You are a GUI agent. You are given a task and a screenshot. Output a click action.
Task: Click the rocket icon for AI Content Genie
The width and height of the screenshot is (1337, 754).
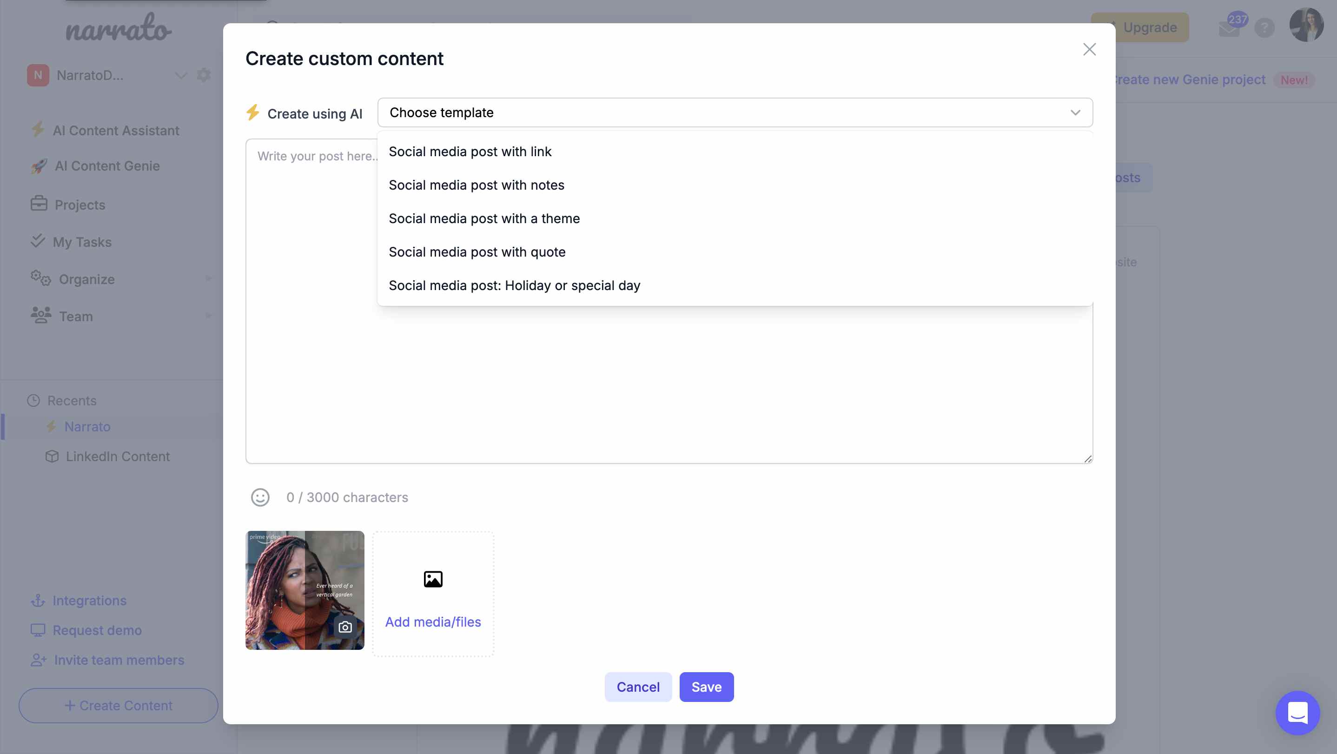(x=39, y=166)
